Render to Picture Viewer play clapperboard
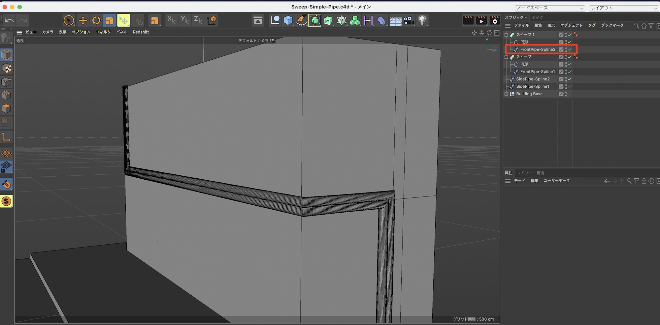660x325 pixels. (481, 20)
